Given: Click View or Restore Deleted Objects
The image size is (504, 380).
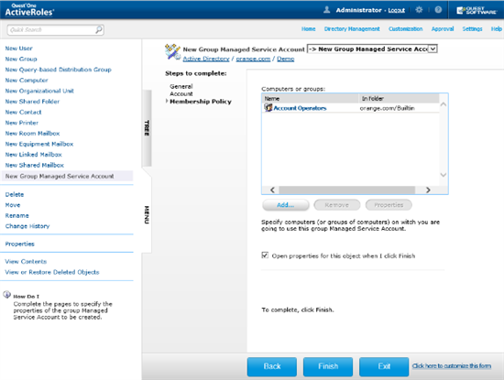Looking at the screenshot, I should pyautogui.click(x=51, y=272).
